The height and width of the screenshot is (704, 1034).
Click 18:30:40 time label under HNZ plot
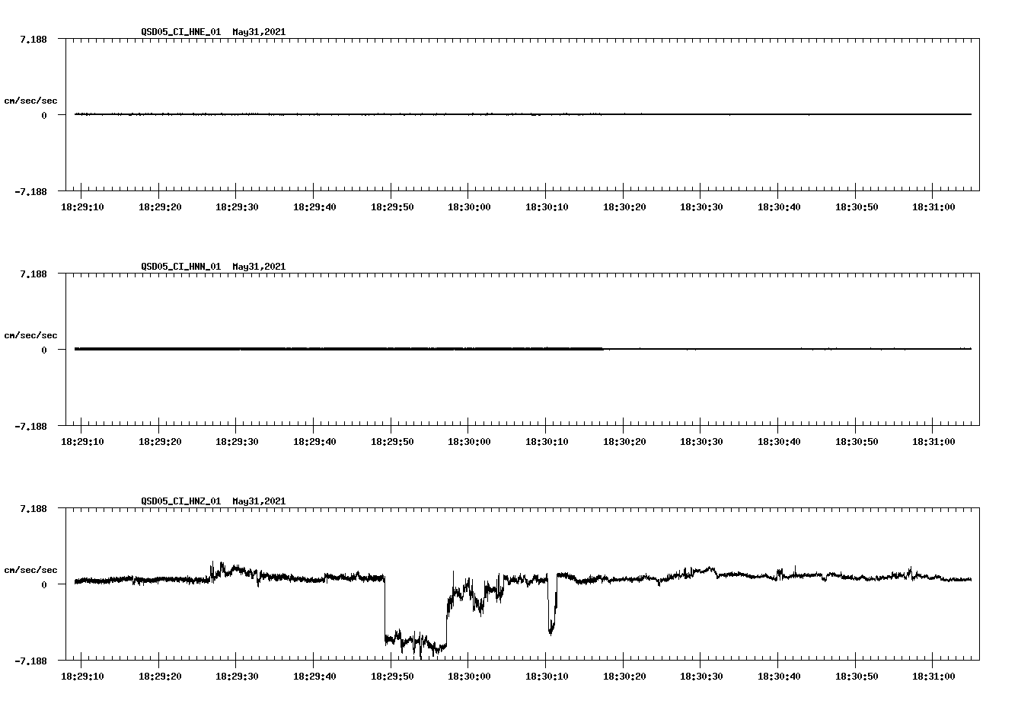click(778, 677)
